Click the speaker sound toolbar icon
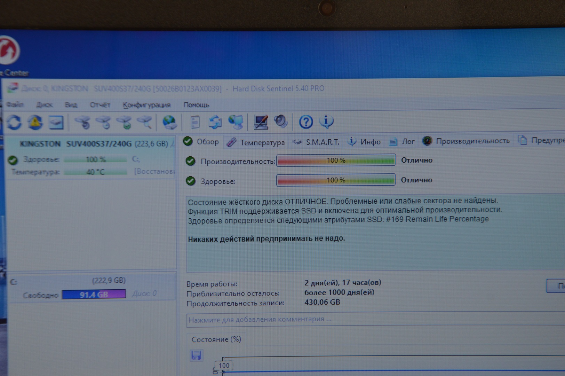 click(x=281, y=122)
